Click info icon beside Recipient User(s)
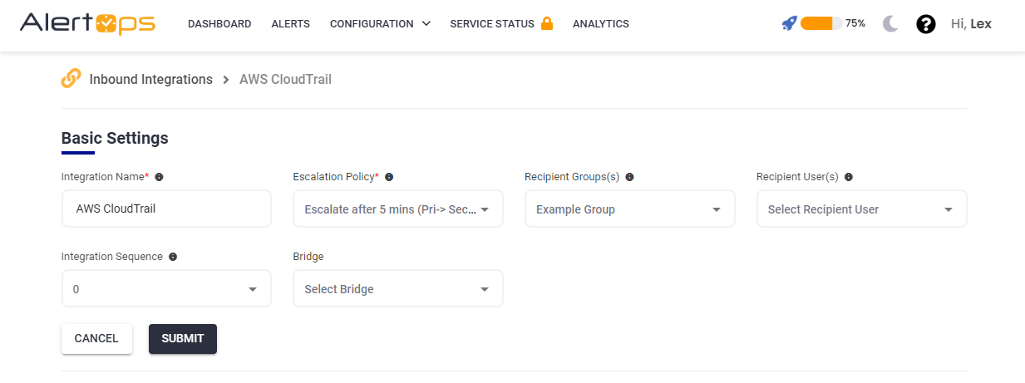 tap(848, 177)
